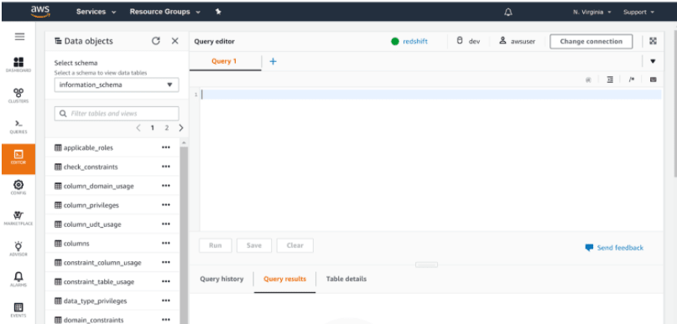Switch to Query results tab
Image resolution: width=677 pixels, height=324 pixels.
pyautogui.click(x=284, y=279)
